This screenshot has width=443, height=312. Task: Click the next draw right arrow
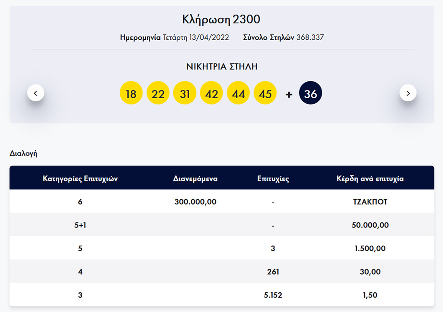pos(408,93)
